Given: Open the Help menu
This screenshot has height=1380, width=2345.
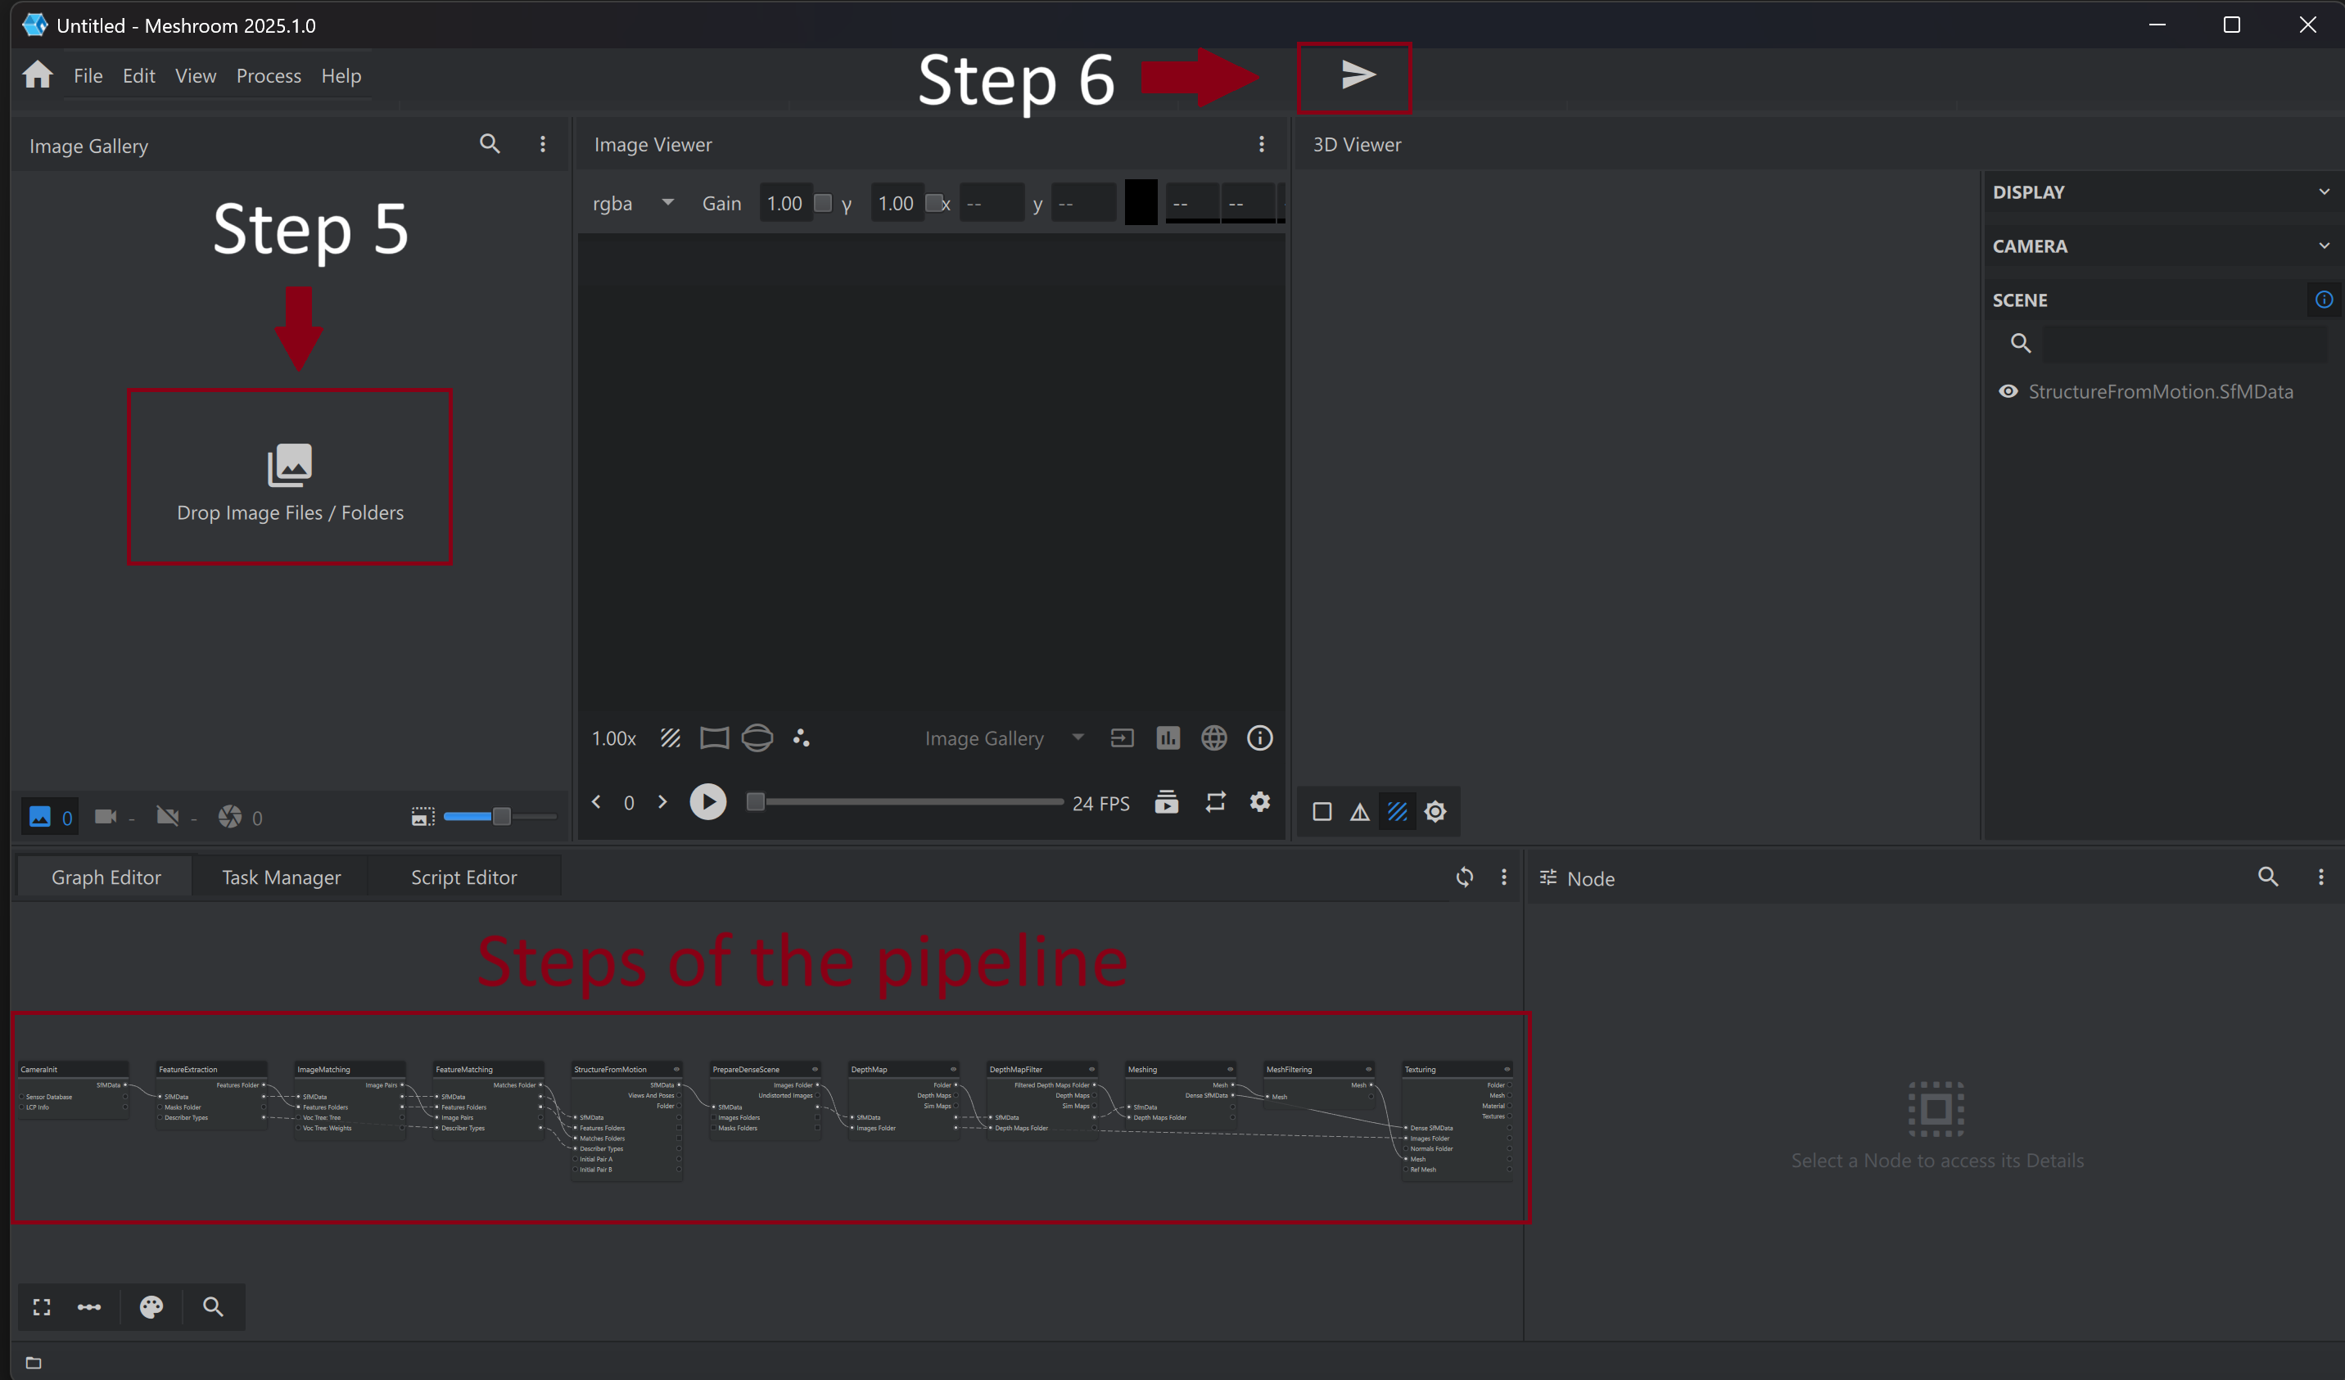Looking at the screenshot, I should pyautogui.click(x=341, y=76).
